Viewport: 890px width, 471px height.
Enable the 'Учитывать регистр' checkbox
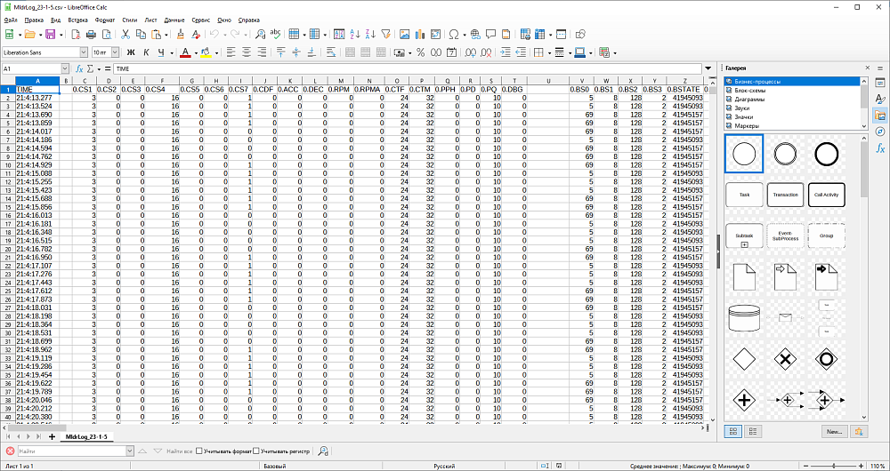click(x=256, y=451)
